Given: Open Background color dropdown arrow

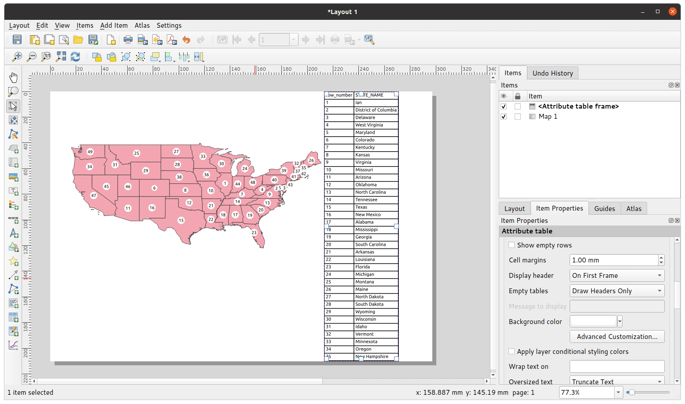Looking at the screenshot, I should pyautogui.click(x=620, y=322).
